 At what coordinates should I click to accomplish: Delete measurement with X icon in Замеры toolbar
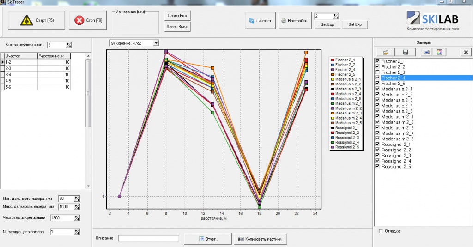point(466,52)
